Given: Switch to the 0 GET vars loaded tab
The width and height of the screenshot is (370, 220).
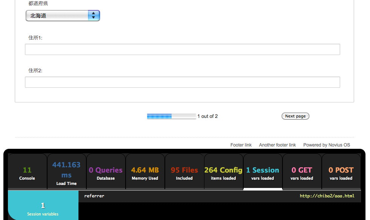Looking at the screenshot, I should (x=302, y=171).
